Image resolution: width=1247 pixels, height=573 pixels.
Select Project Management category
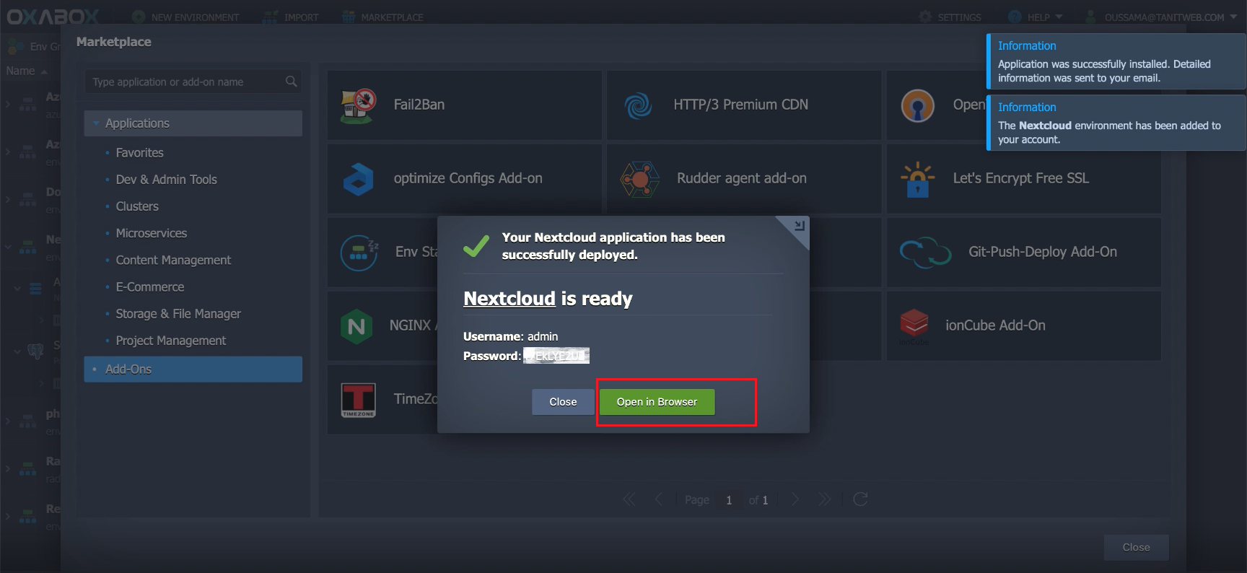pyautogui.click(x=171, y=340)
